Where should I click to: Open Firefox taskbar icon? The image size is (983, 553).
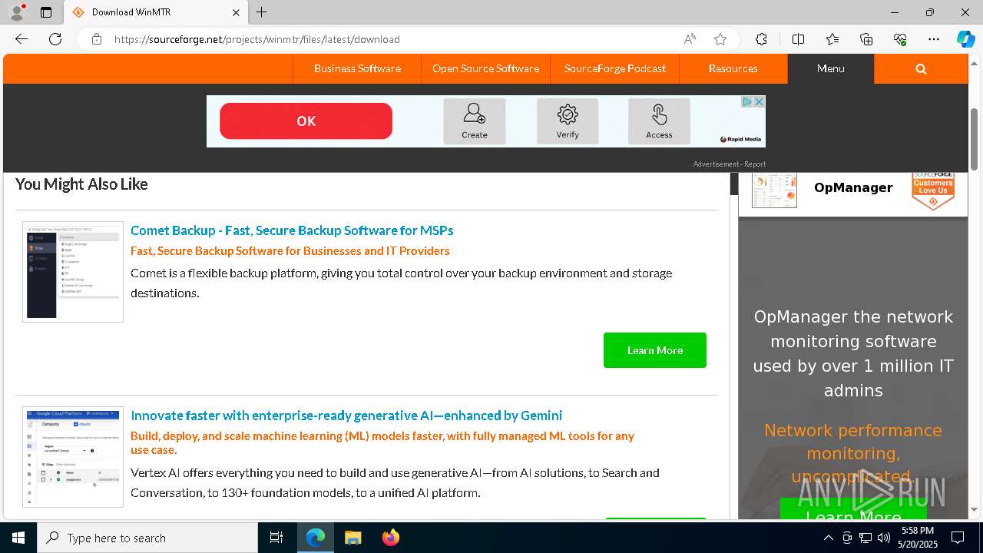coord(390,538)
